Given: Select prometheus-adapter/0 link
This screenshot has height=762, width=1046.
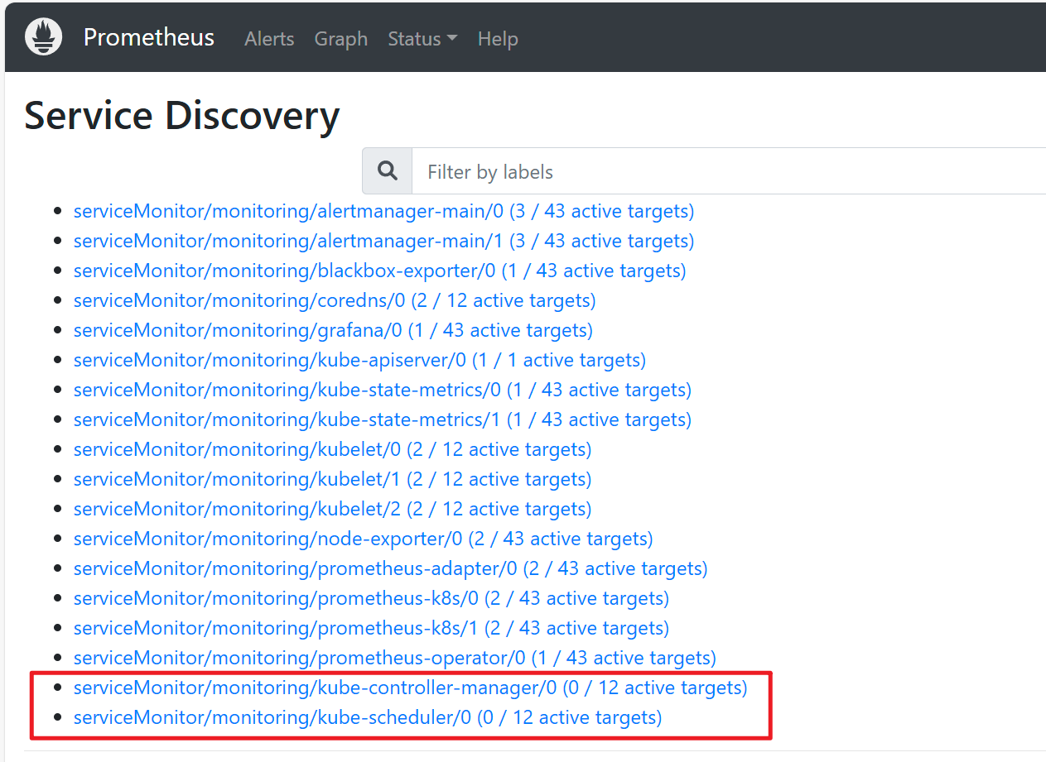Looking at the screenshot, I should click(390, 568).
